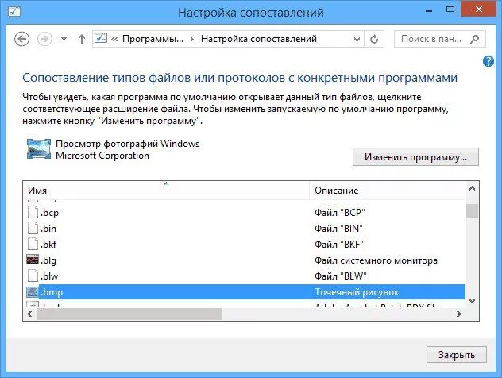The height and width of the screenshot is (378, 502).
Task: Click the window system menu icon in title bar
Action: (x=14, y=12)
